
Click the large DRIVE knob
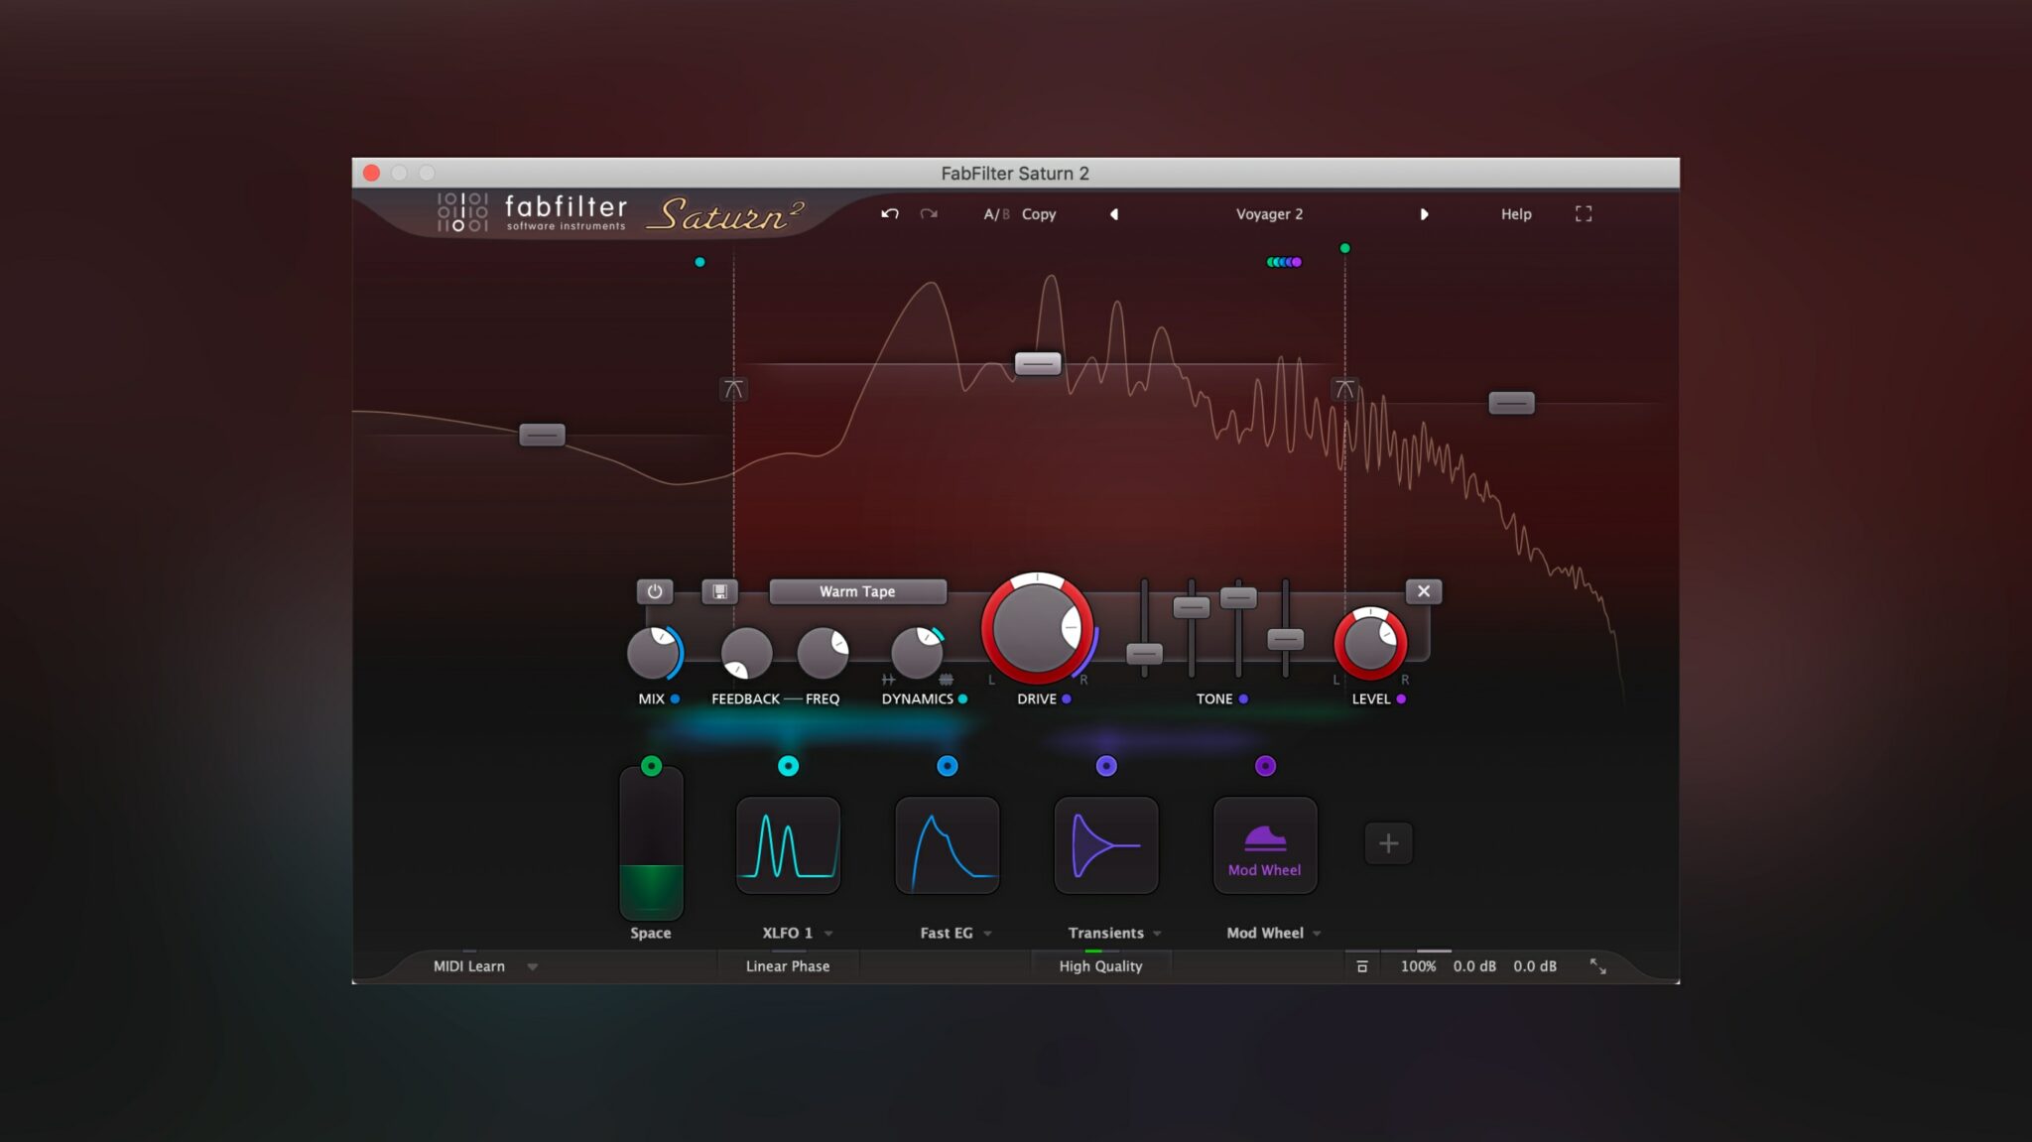[x=1037, y=628]
